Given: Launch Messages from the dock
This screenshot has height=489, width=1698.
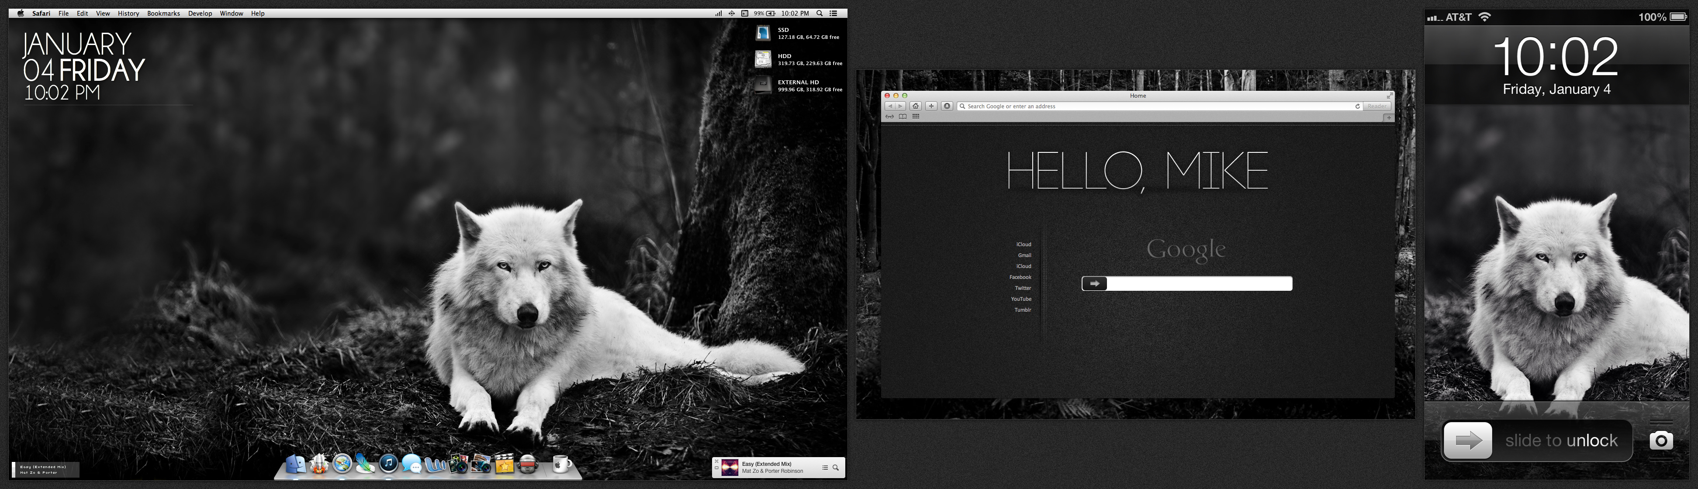Looking at the screenshot, I should click(x=412, y=465).
